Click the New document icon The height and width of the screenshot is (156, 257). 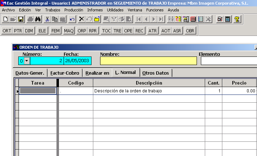[x=5, y=19]
